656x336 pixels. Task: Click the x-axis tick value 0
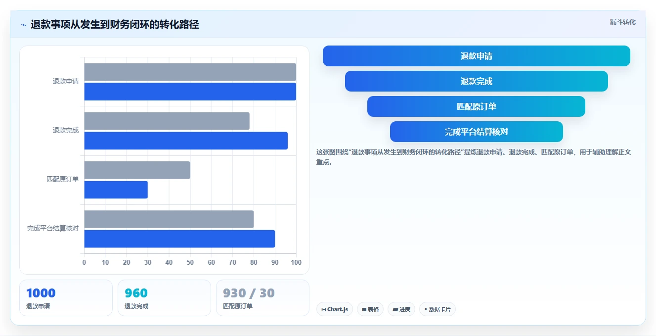pos(84,262)
